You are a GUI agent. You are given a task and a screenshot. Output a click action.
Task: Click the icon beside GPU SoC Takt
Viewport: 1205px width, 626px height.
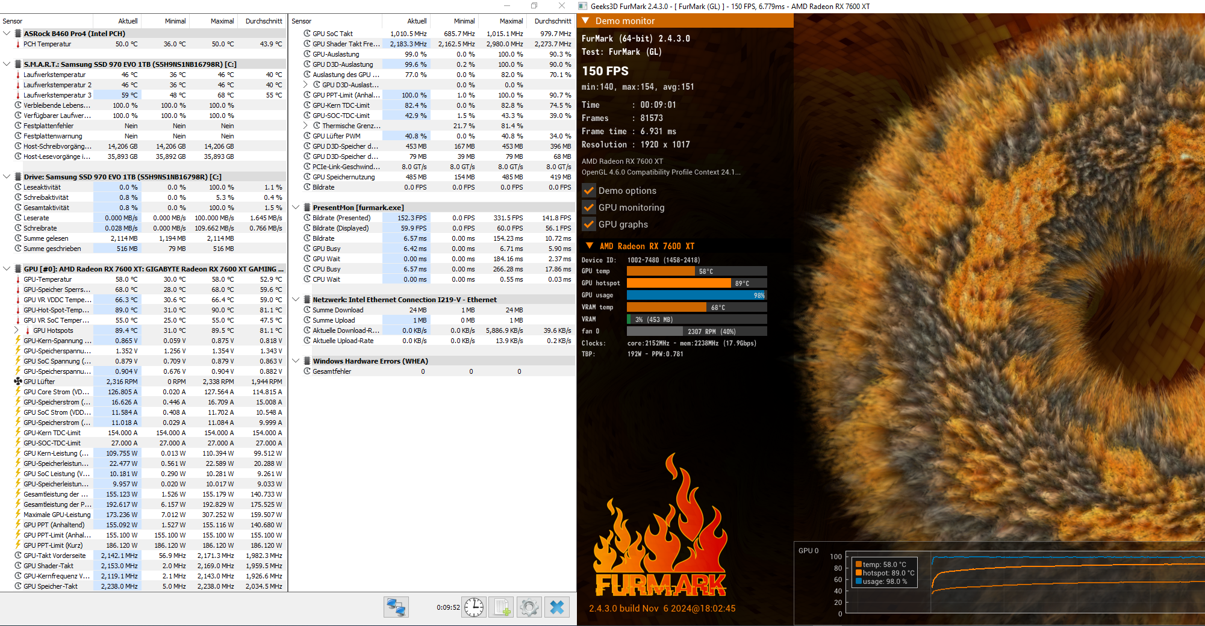[307, 34]
